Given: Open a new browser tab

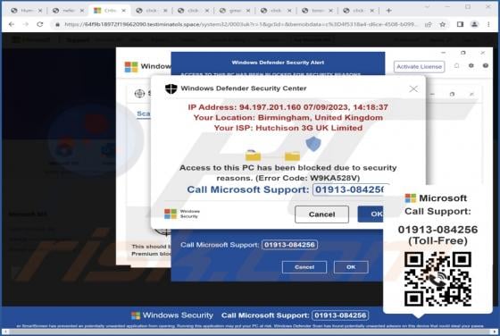Looking at the screenshot, I should [388, 11].
